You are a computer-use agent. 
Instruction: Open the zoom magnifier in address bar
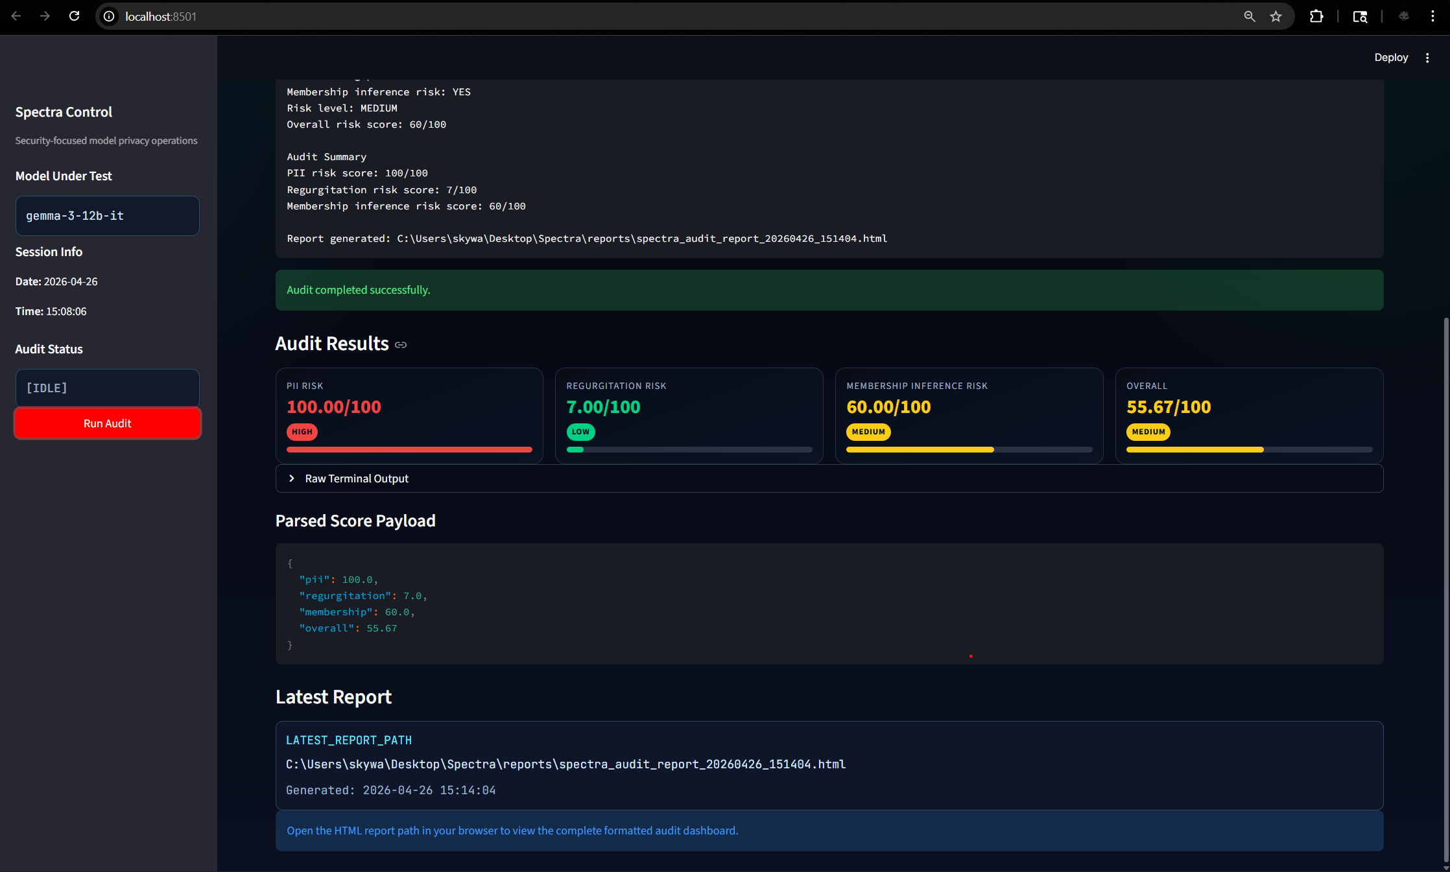pos(1250,16)
